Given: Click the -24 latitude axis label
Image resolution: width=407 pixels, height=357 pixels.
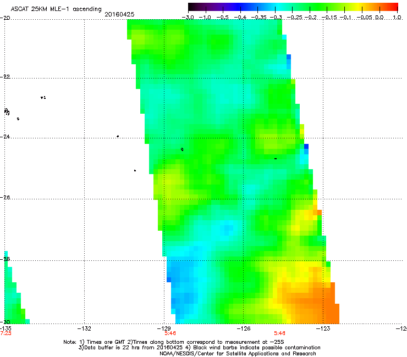Looking at the screenshot, I should coord(5,137).
